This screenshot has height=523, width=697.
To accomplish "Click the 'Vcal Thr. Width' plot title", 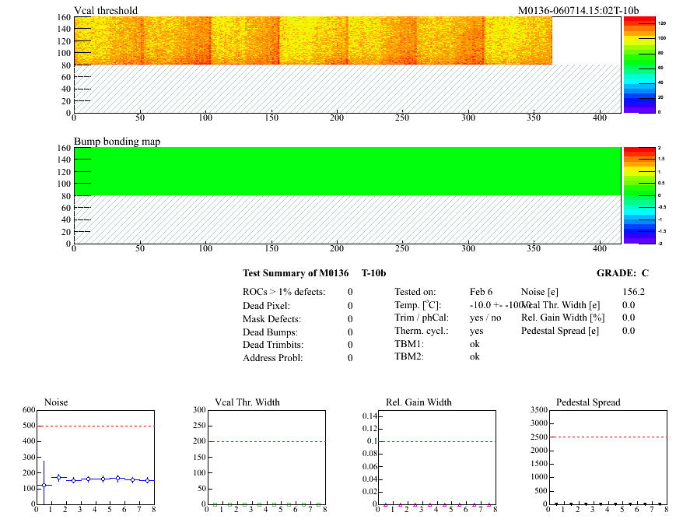I will [x=247, y=402].
